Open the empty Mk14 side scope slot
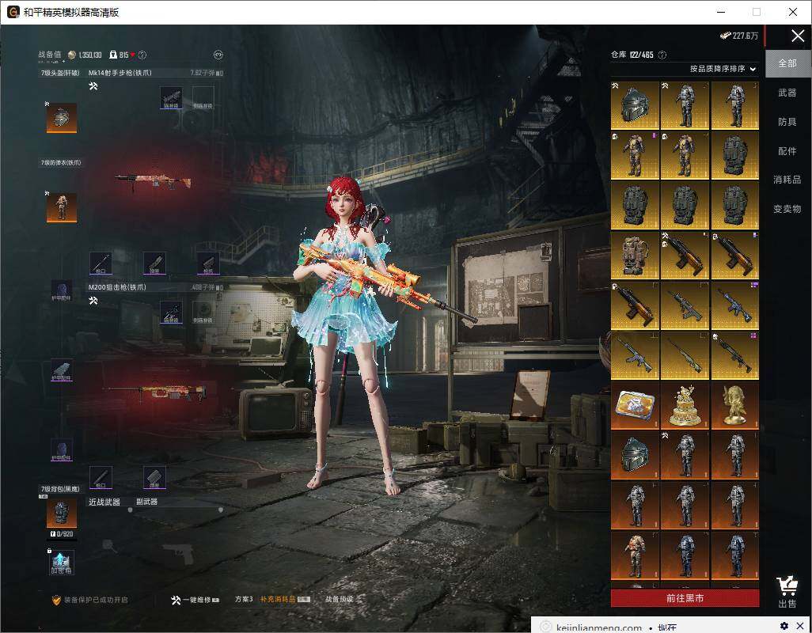 203,98
